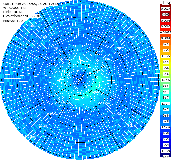Select the WLS200s-181 instrument label
171x160 pixels.
click(x=15, y=8)
